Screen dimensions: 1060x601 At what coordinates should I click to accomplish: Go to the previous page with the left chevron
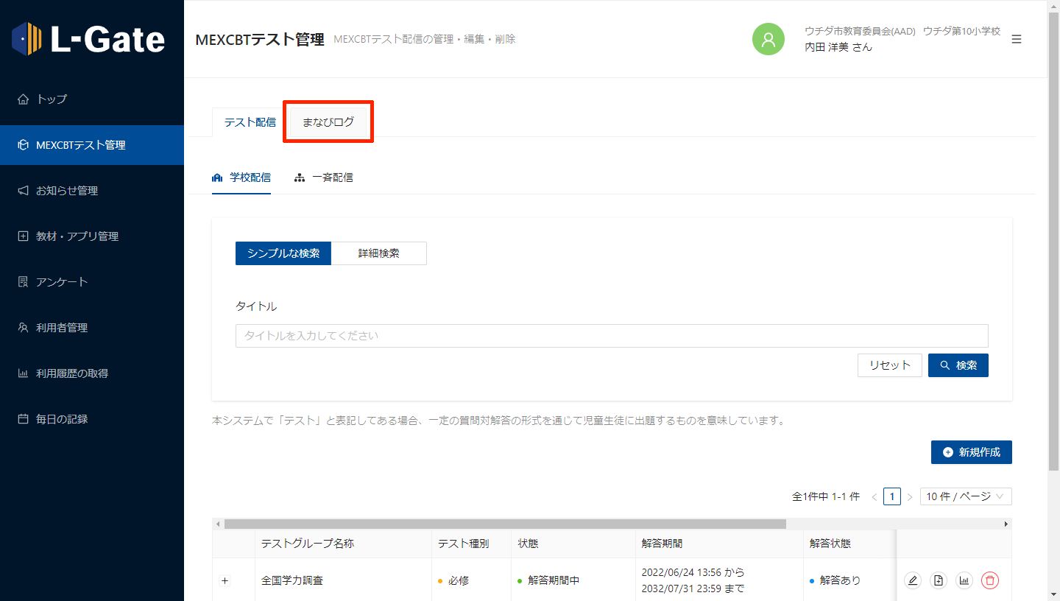pyautogui.click(x=874, y=497)
